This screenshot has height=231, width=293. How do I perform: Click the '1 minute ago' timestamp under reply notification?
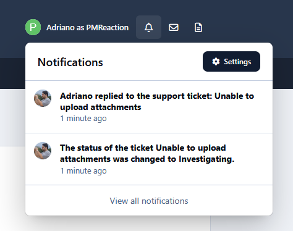click(83, 119)
